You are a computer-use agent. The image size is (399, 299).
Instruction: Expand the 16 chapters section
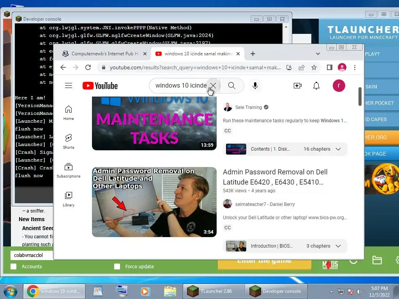click(x=285, y=149)
